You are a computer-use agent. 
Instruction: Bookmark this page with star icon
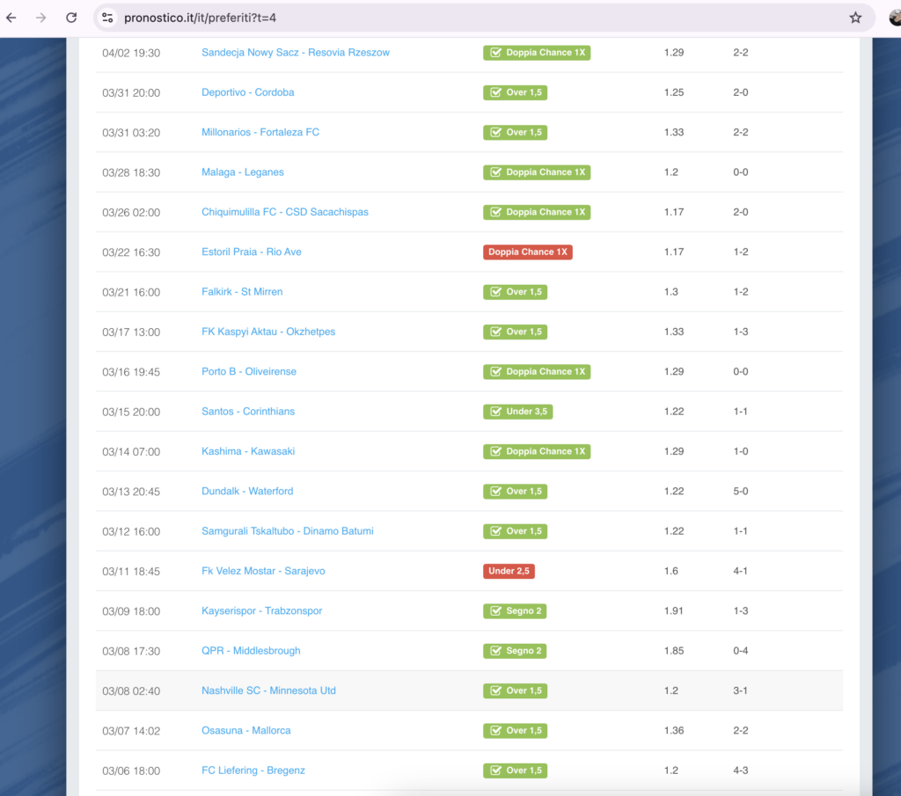coord(854,18)
